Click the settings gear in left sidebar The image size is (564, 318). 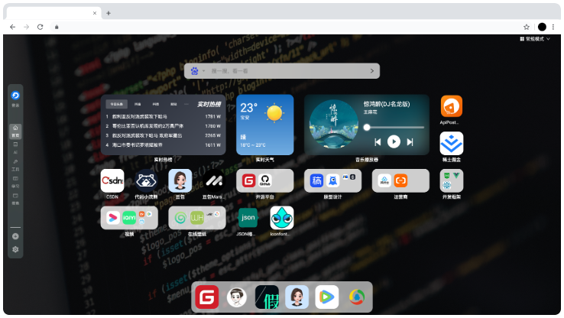pyautogui.click(x=15, y=250)
